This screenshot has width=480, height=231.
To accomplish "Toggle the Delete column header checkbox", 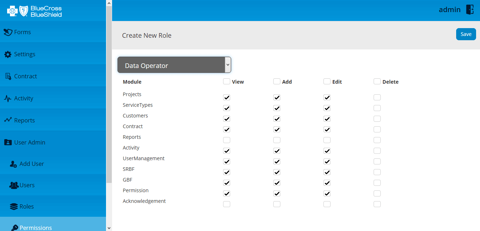I will (377, 82).
